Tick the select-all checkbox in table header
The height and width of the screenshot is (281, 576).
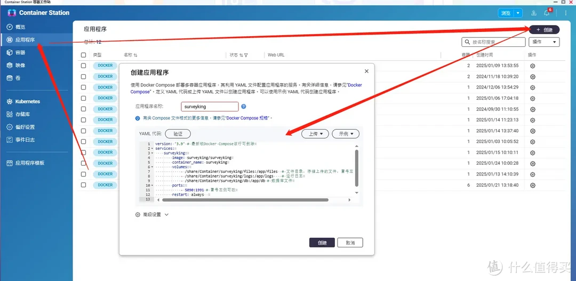[83, 55]
